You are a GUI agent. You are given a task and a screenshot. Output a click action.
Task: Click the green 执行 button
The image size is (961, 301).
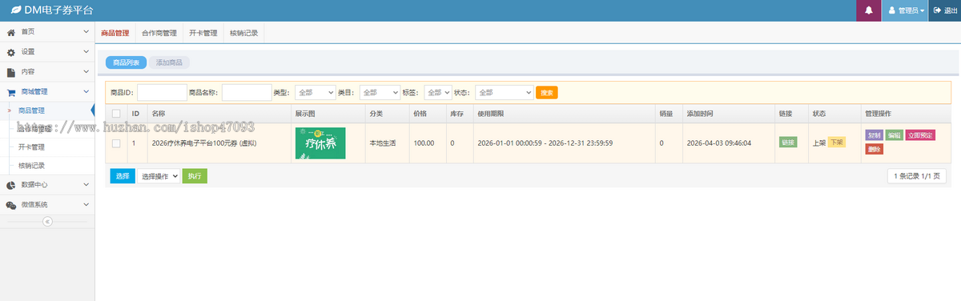coord(195,176)
